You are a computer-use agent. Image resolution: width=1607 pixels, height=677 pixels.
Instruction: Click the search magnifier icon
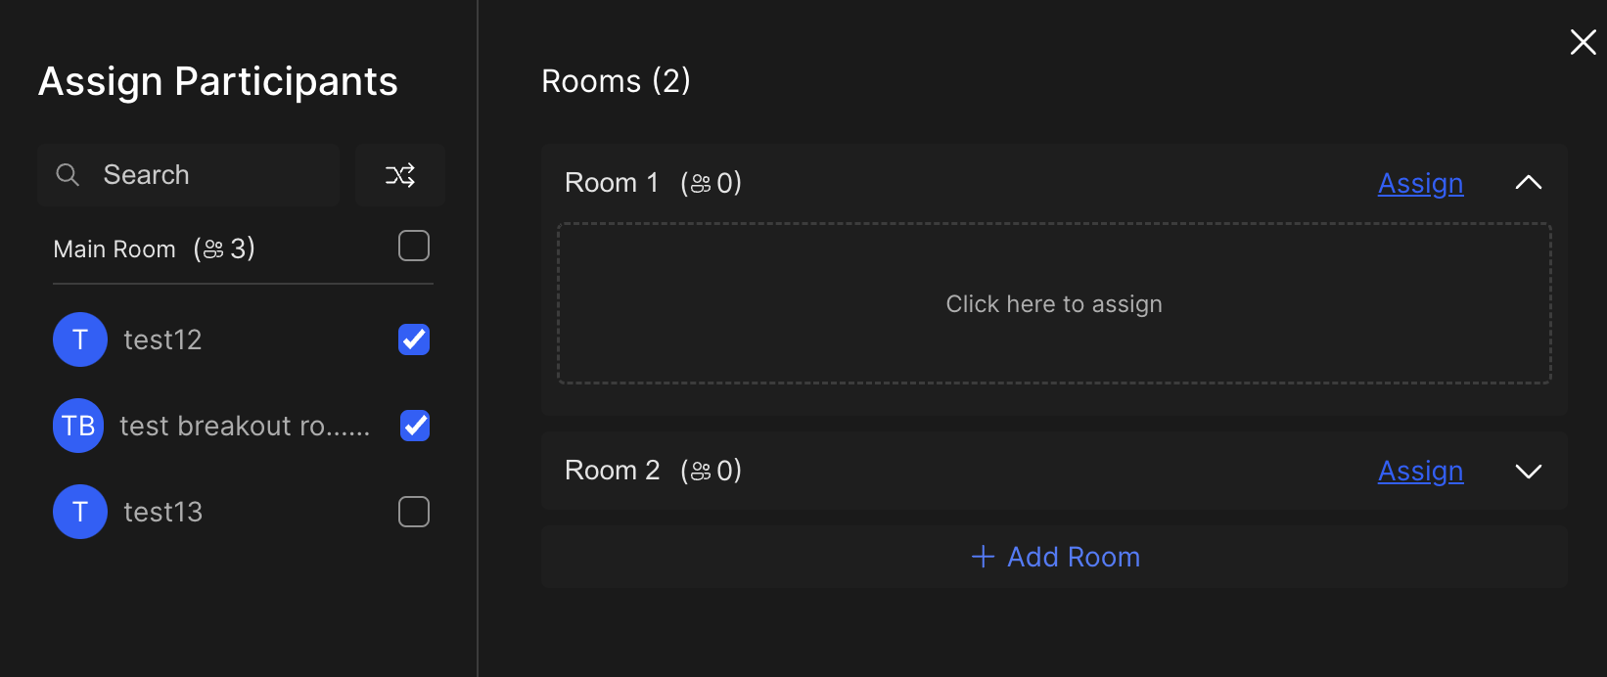pos(68,174)
